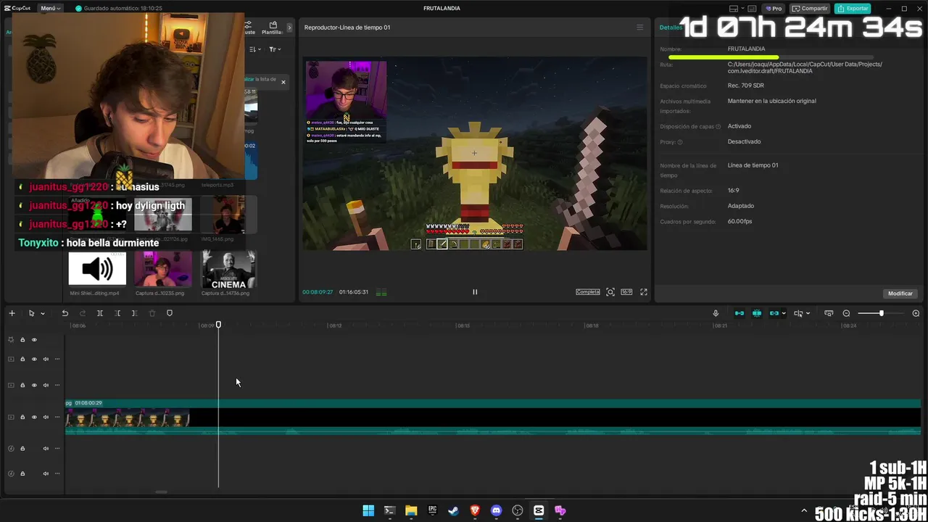Undo the last edit in timeline toolbar

tap(65, 313)
